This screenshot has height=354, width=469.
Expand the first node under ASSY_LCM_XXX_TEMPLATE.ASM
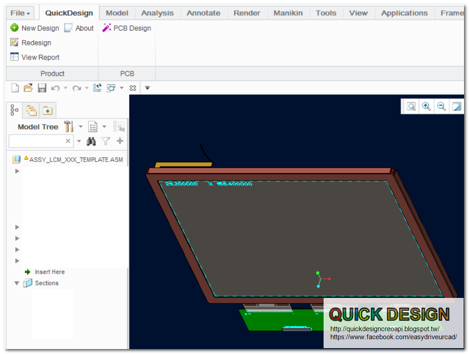[17, 171]
